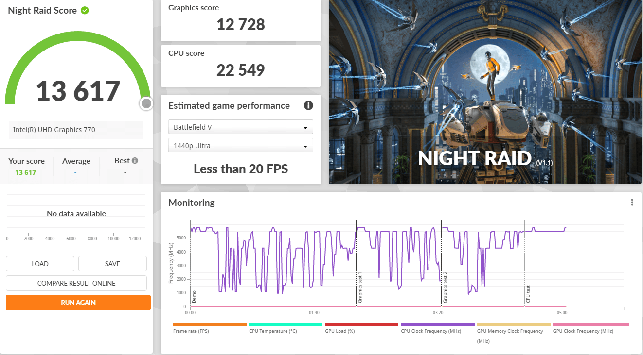
Task: Click the Monitoring panel heading
Action: point(192,203)
